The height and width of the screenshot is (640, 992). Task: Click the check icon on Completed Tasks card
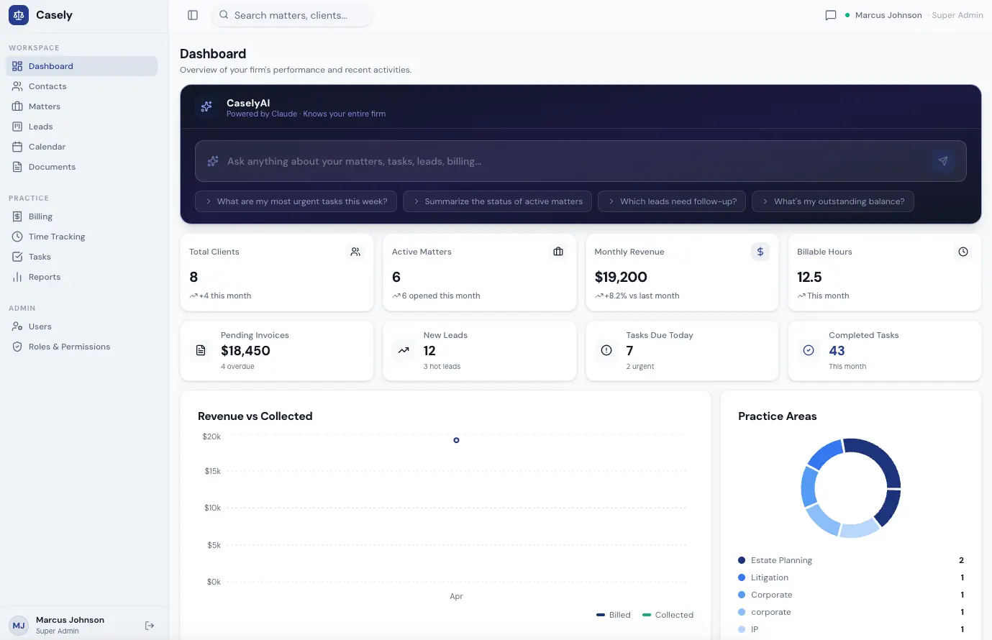click(809, 350)
